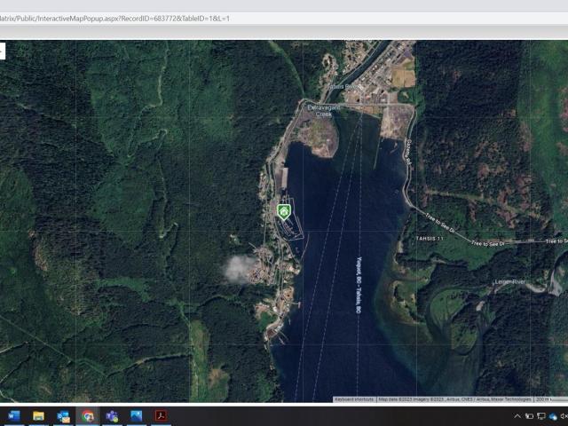Viewport: 568px width, 426px height.
Task: Open Outlook from the taskbar
Action: [63, 415]
